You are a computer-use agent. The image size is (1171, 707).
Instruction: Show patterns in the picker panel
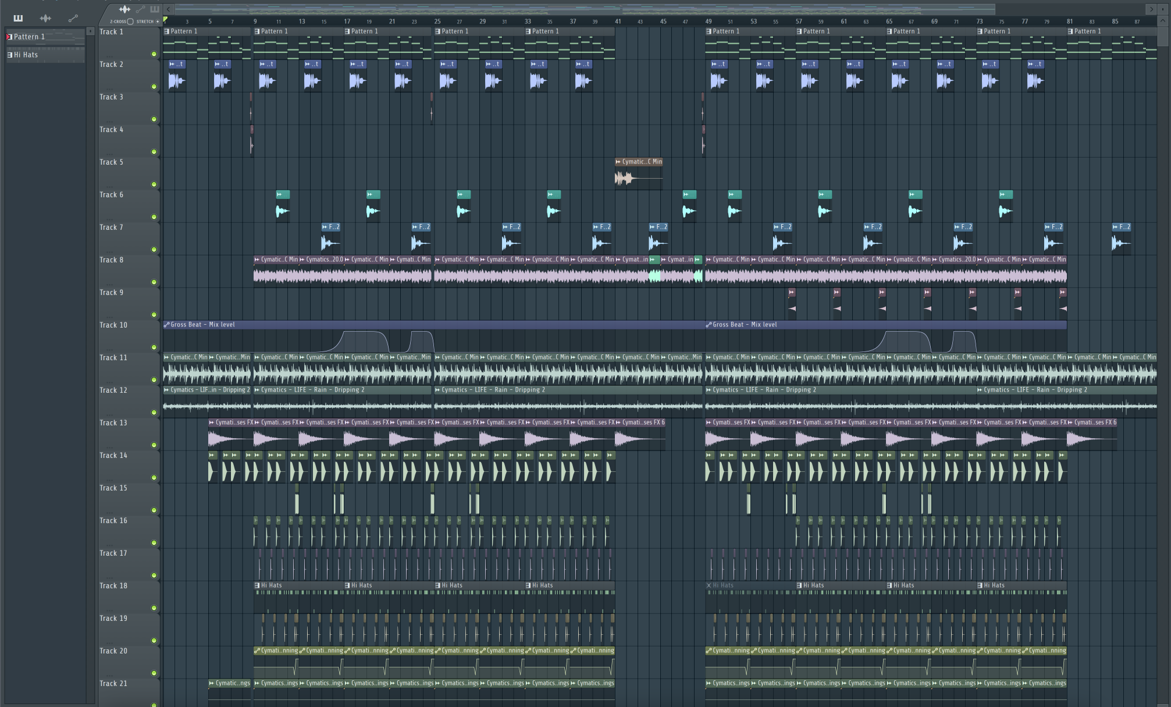click(18, 18)
